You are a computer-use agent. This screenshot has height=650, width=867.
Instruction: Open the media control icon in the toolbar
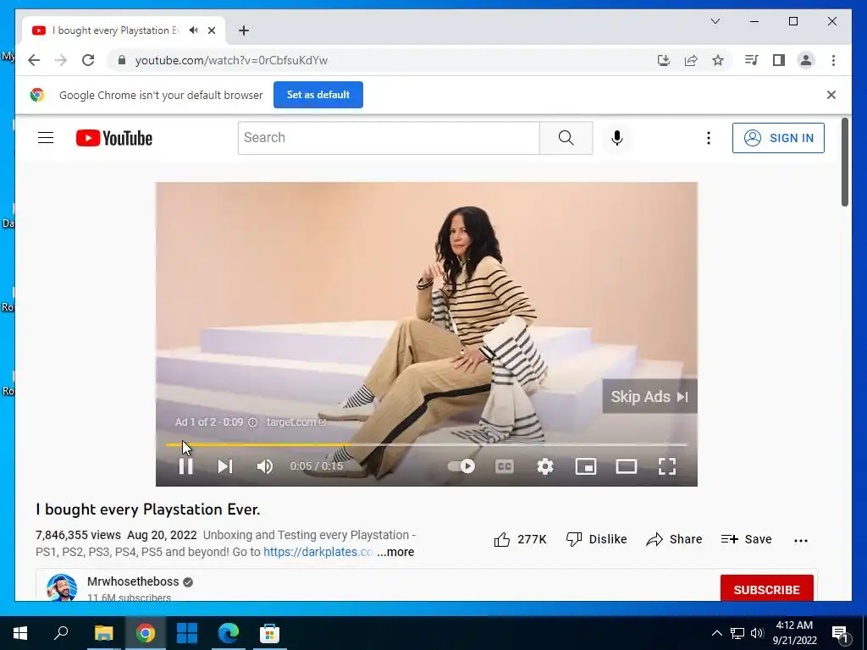(x=751, y=60)
